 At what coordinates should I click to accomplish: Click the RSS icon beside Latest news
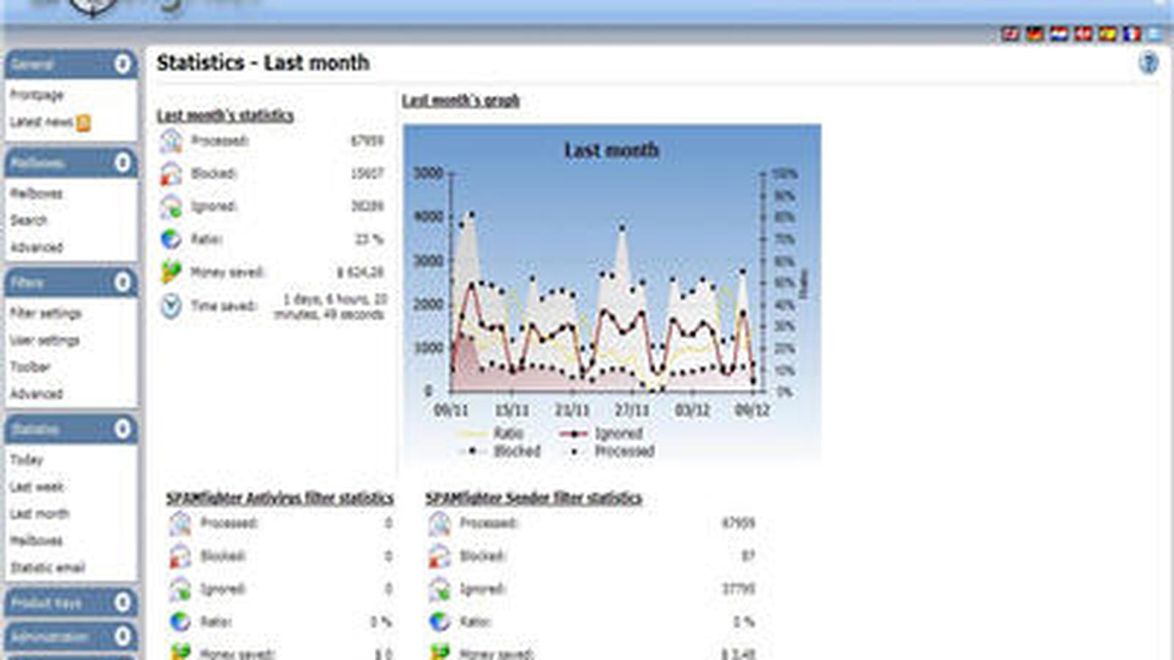pyautogui.click(x=84, y=123)
